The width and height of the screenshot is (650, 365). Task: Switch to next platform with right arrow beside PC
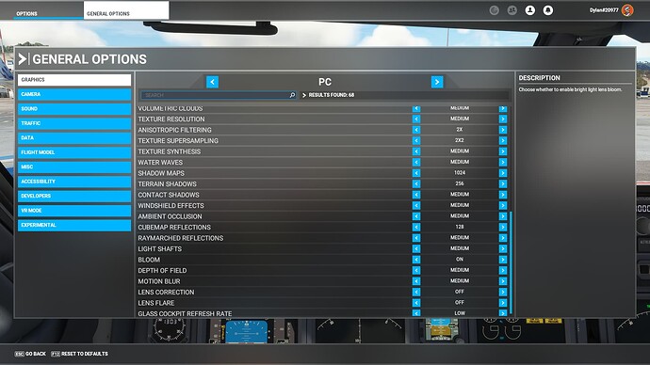437,82
